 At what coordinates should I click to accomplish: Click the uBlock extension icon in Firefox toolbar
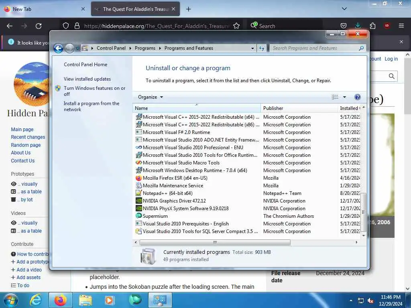pos(387,26)
